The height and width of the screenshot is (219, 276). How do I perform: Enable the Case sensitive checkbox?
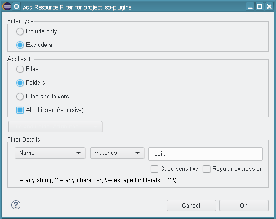click(154, 169)
